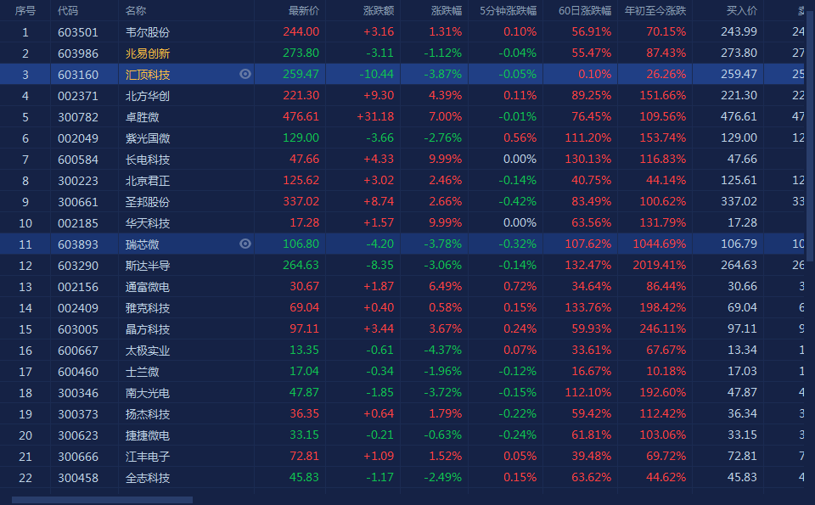The height and width of the screenshot is (505, 815).
Task: Click year-to-date value 1044.69%
Action: pos(659,244)
